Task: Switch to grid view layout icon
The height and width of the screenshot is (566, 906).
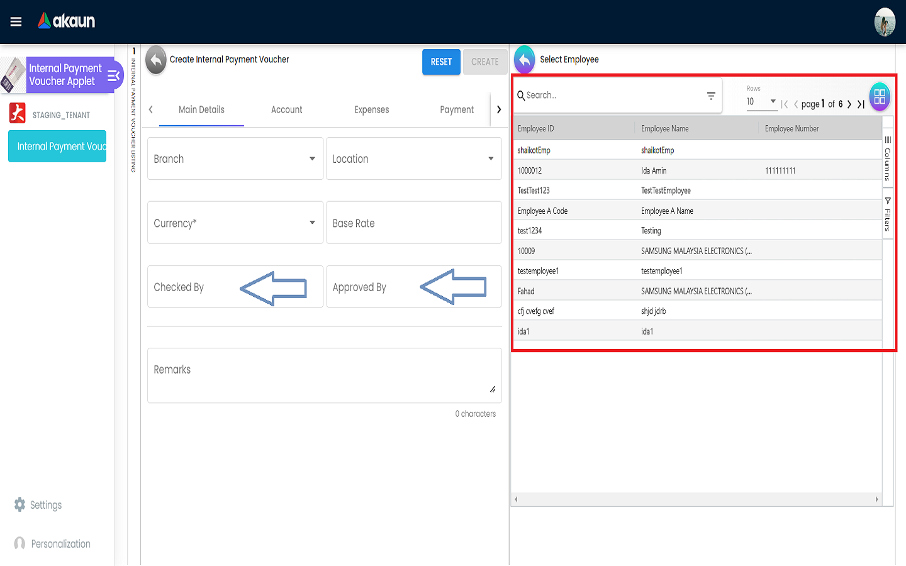Action: pos(880,97)
